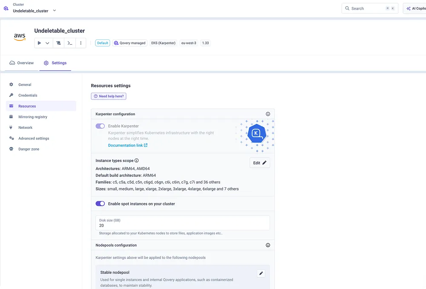This screenshot has width=426, height=289.
Task: Click the Search field
Action: pos(370,8)
